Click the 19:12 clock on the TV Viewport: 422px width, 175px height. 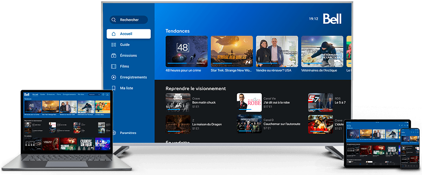tap(313, 19)
